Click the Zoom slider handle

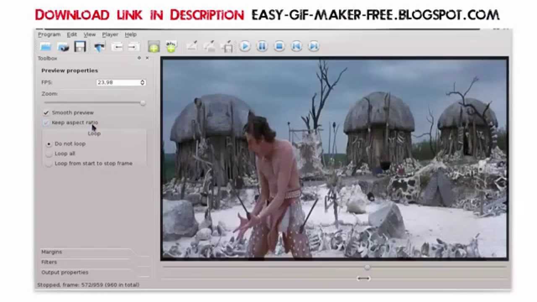(143, 103)
